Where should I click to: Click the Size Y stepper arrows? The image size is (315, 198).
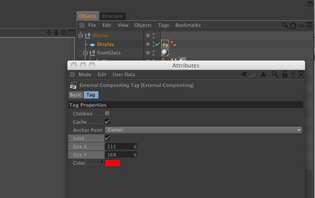(x=135, y=155)
